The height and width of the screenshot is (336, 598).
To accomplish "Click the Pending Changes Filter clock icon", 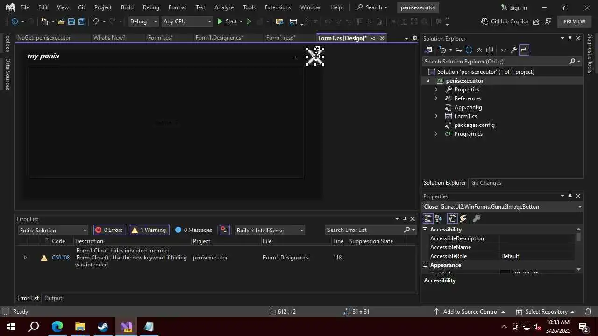I will [x=443, y=50].
